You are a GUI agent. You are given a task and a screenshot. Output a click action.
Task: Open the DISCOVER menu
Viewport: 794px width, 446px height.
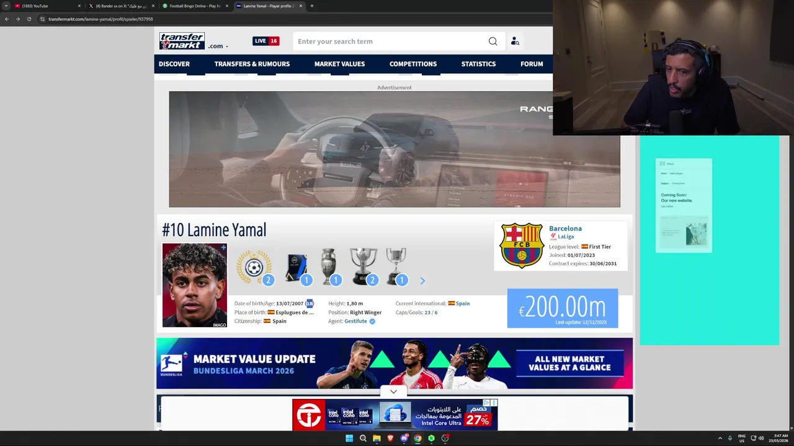174,64
